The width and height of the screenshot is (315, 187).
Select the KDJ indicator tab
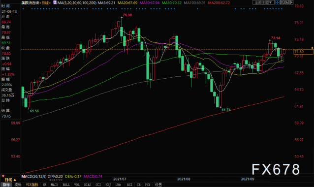point(108,185)
